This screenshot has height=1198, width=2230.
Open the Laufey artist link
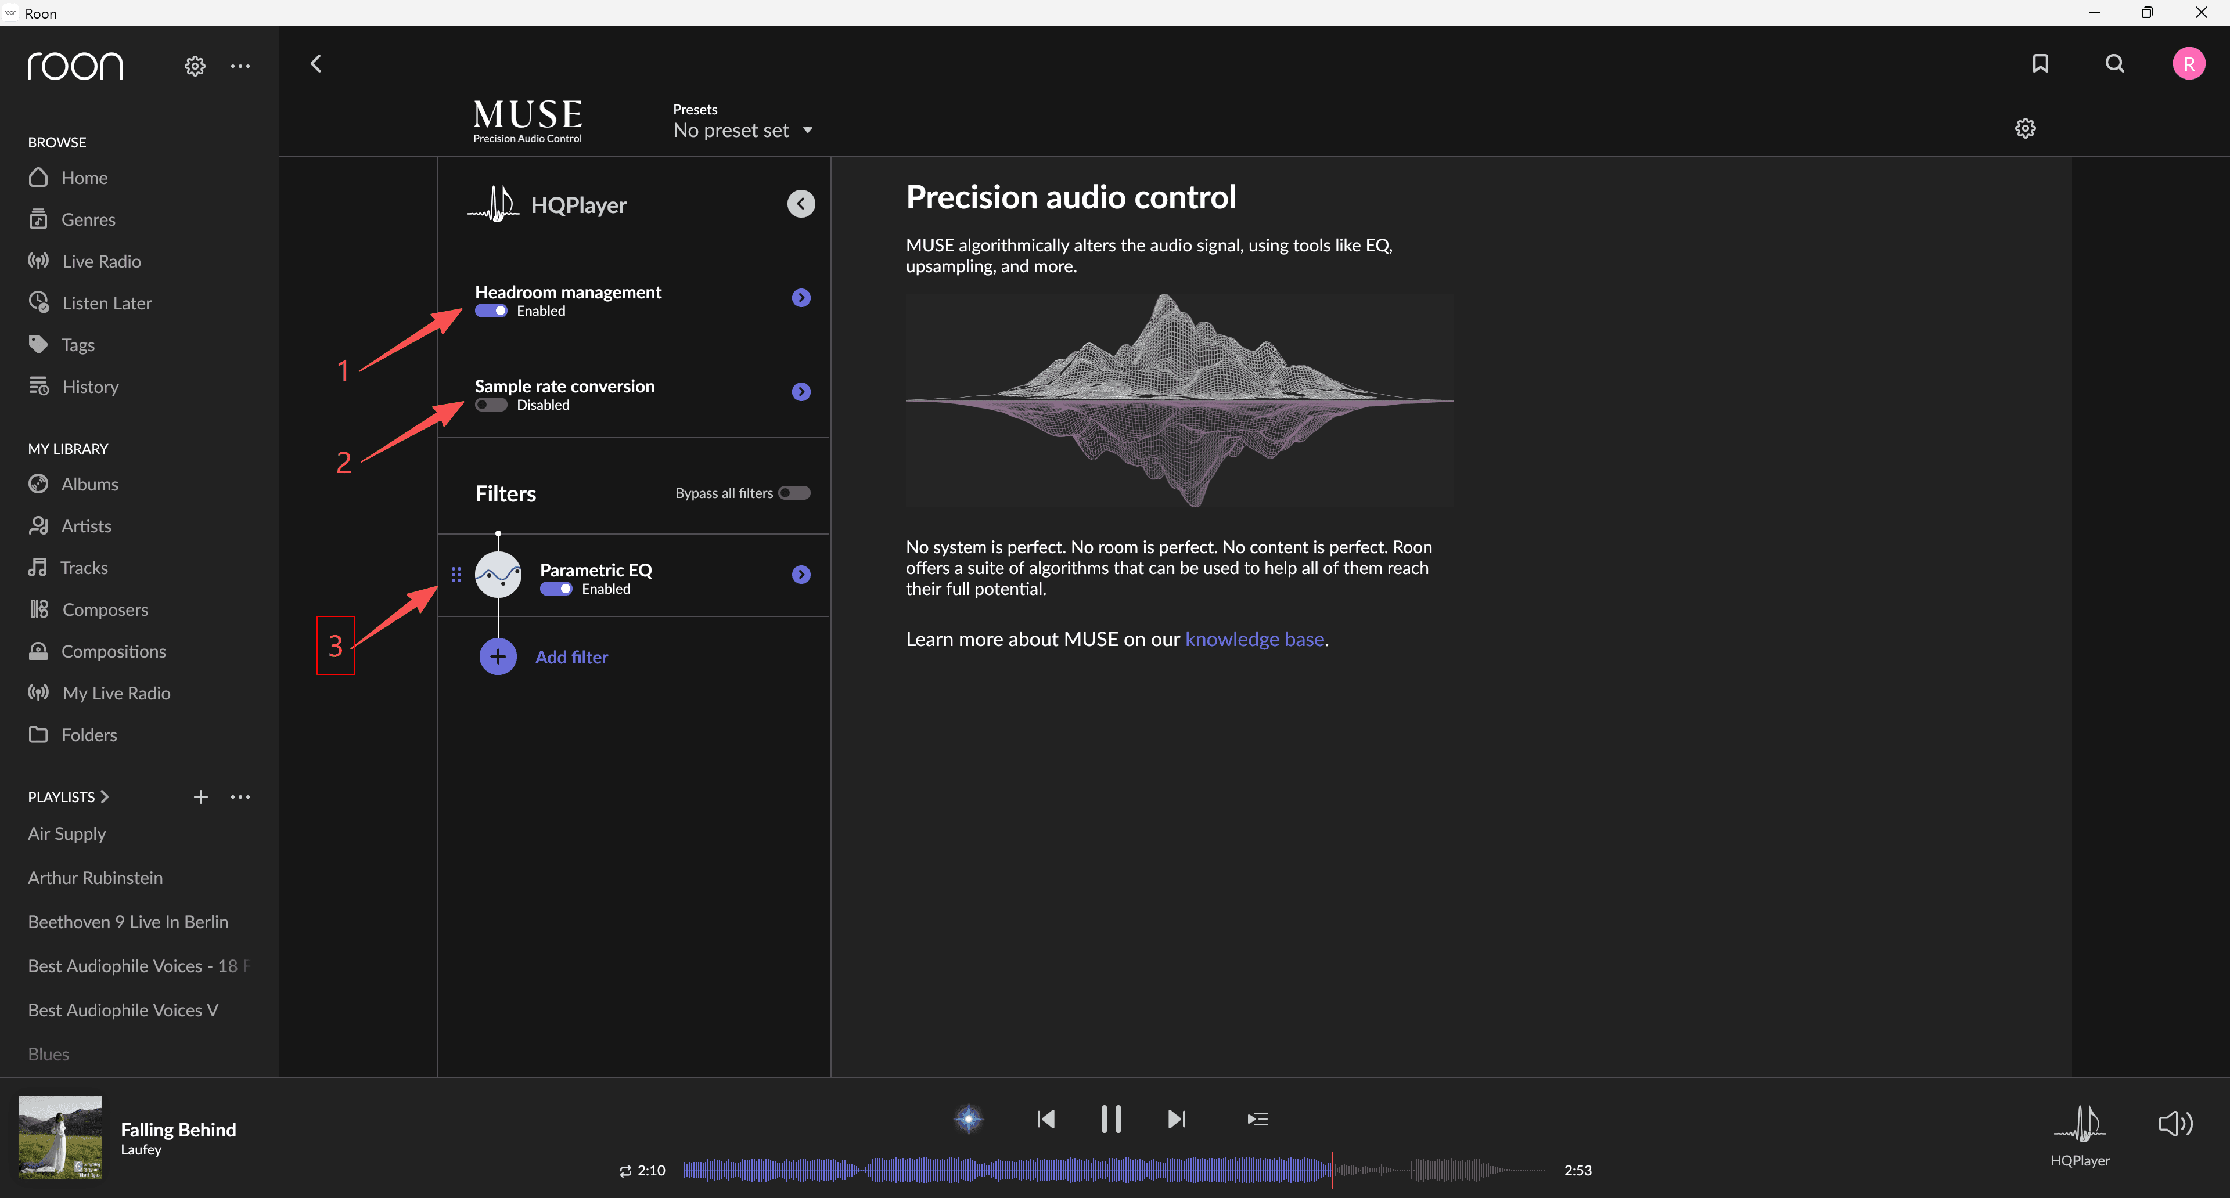pos(141,1150)
